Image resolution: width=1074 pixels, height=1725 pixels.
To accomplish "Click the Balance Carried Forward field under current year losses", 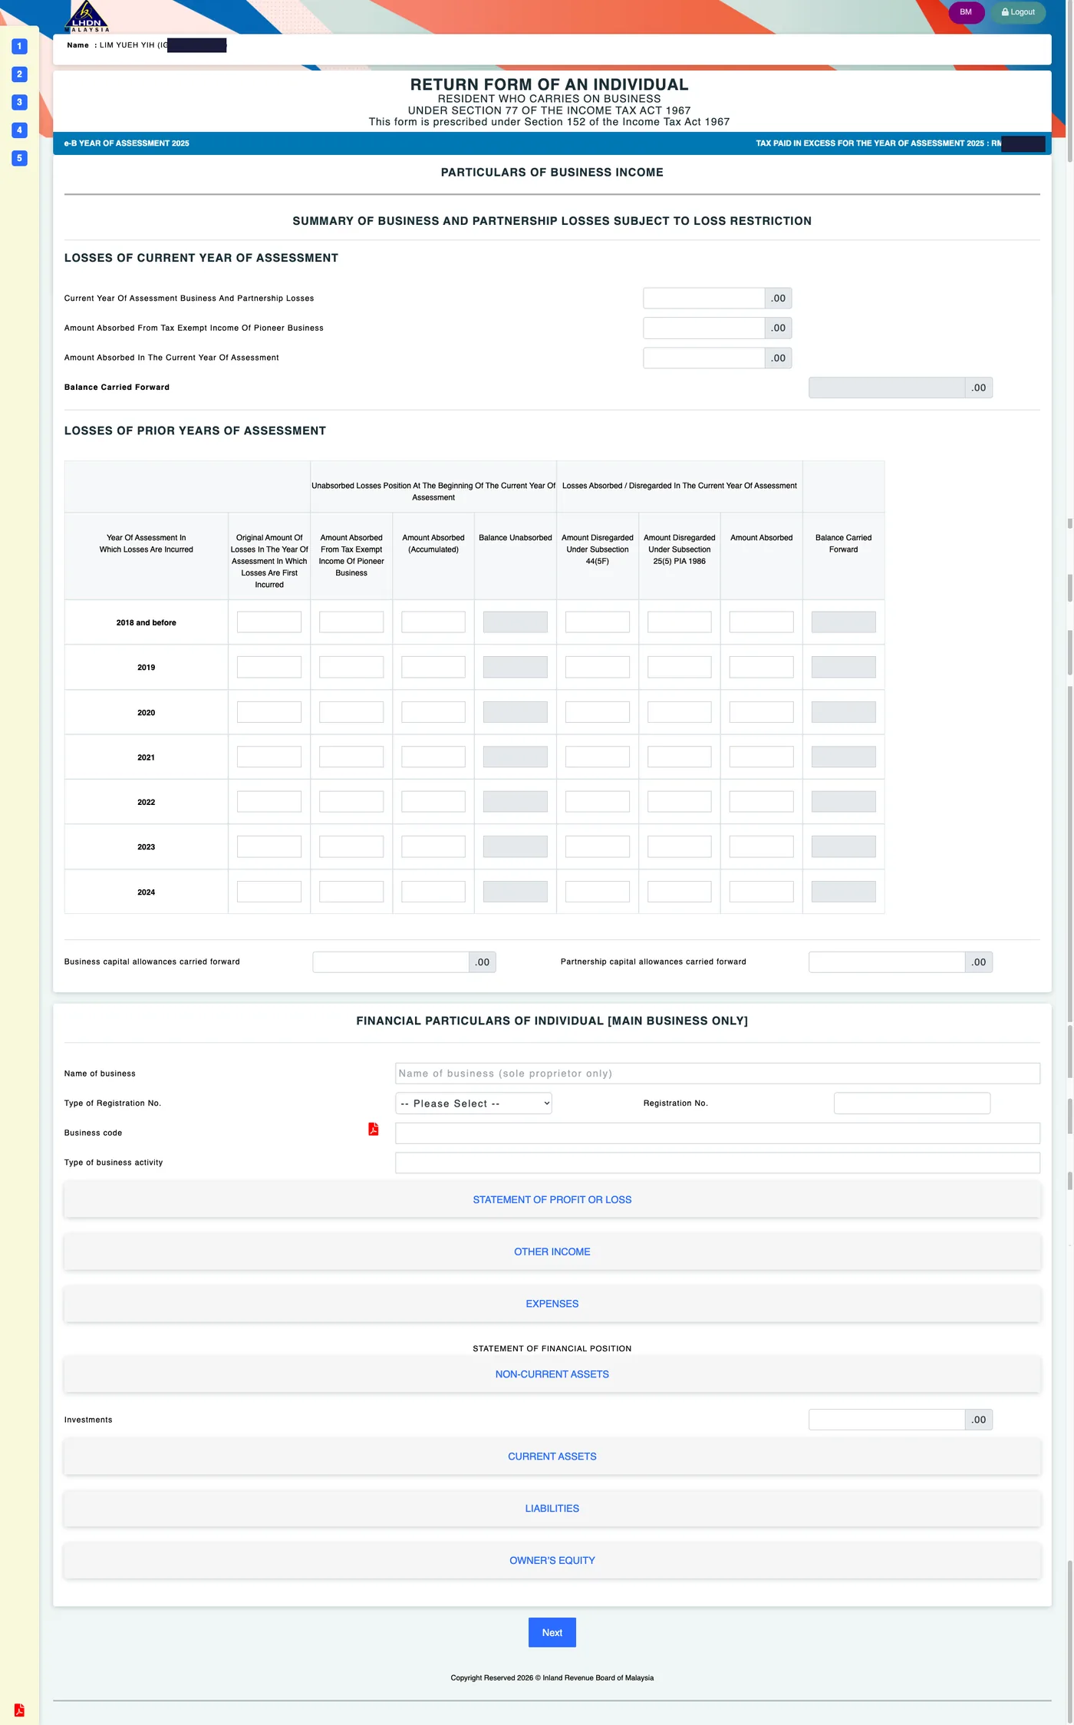I will tap(887, 388).
